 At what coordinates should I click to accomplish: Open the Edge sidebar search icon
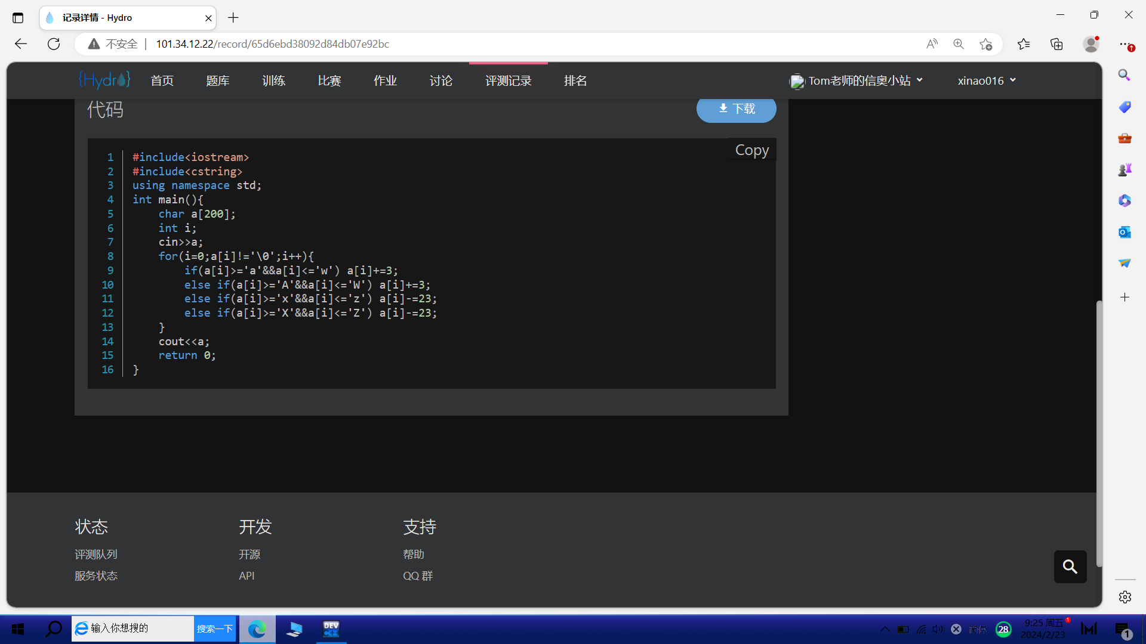click(1125, 75)
